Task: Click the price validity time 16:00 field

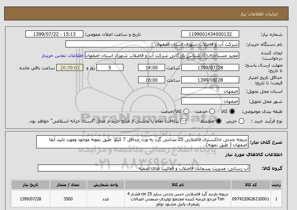Action: pyautogui.click(x=152, y=80)
